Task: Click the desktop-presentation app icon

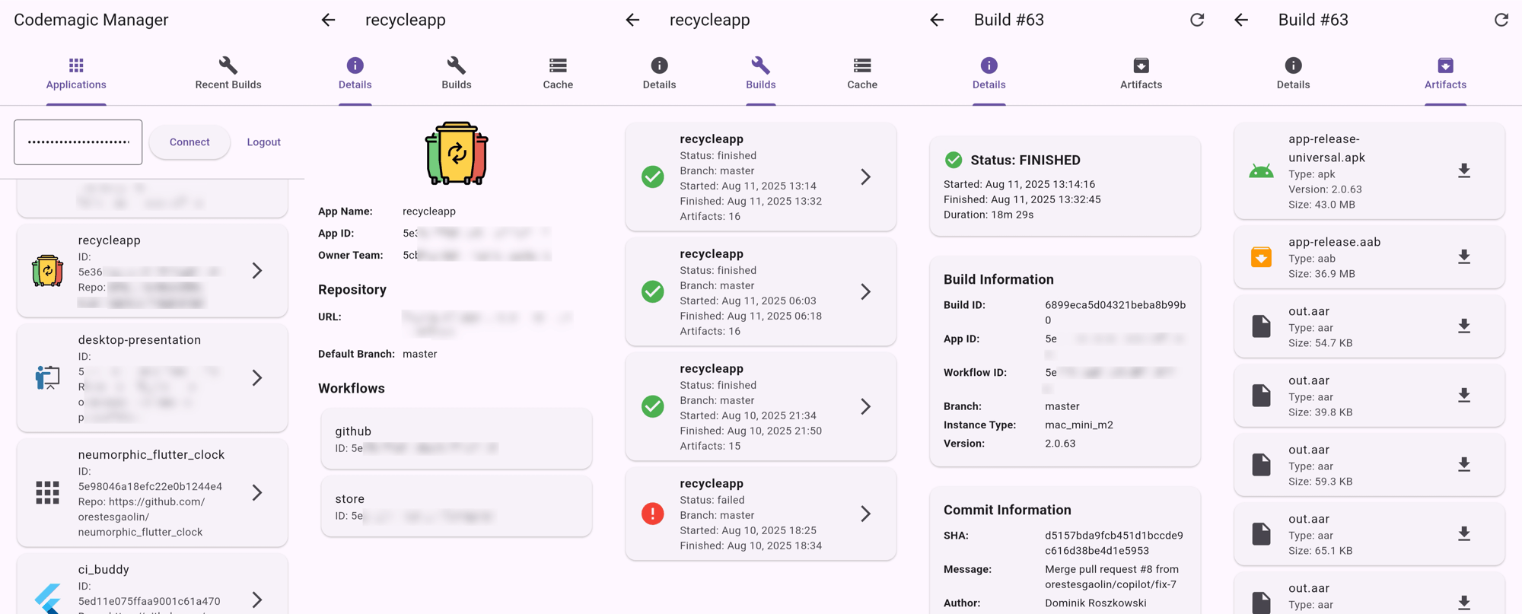Action: tap(47, 377)
